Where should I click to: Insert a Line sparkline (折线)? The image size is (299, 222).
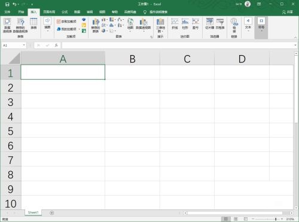click(175, 24)
